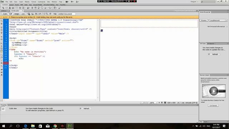The image size is (229, 129).
Task: Select the Assets panel tab
Action: click(x=206, y=122)
